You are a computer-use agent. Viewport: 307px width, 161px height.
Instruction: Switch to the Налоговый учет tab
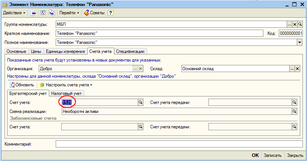[66, 93]
